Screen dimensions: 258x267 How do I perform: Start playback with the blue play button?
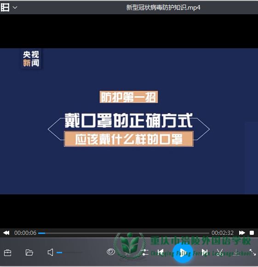183,253
